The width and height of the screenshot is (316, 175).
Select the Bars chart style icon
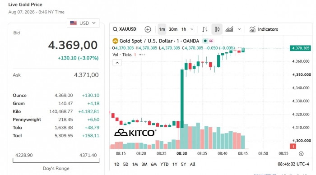[205, 29]
